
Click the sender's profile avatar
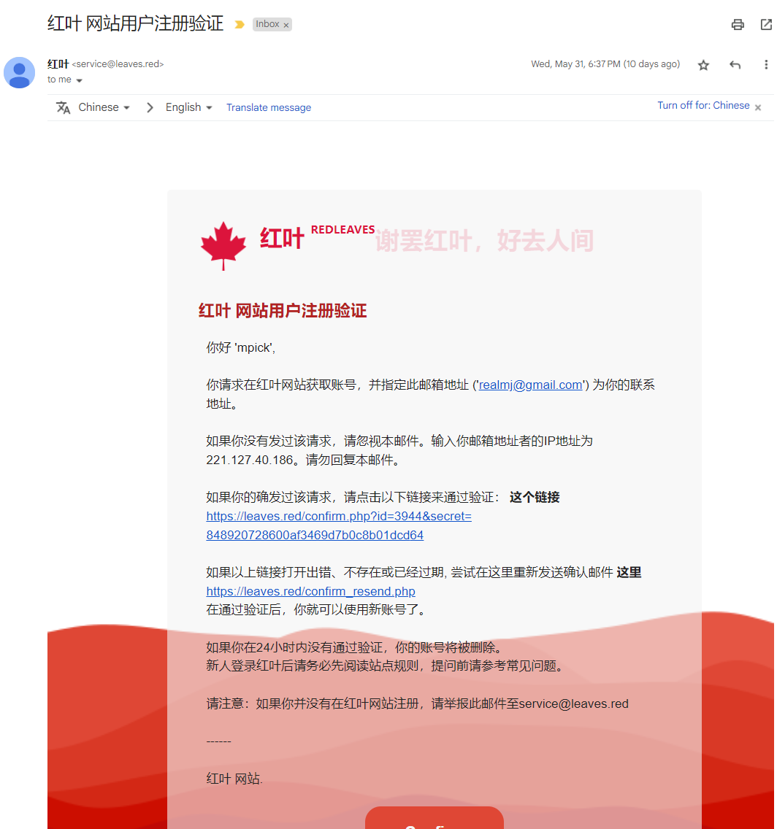[20, 72]
